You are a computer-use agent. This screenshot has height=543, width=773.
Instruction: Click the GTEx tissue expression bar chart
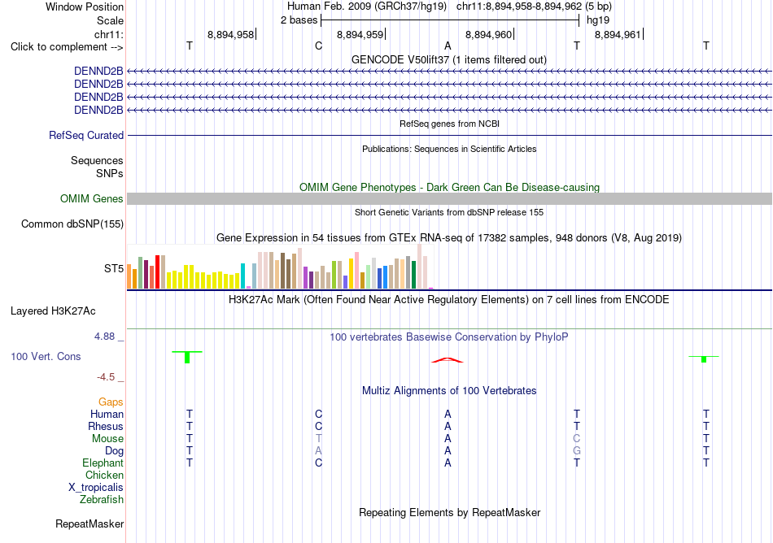click(x=280, y=267)
